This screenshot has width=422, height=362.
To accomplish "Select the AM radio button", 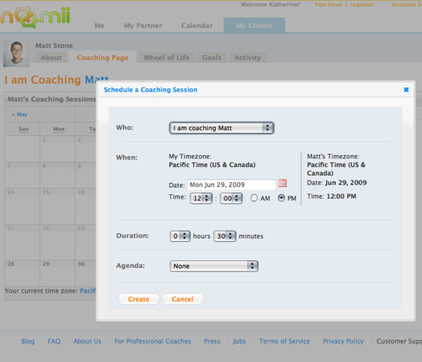I will pos(254,198).
